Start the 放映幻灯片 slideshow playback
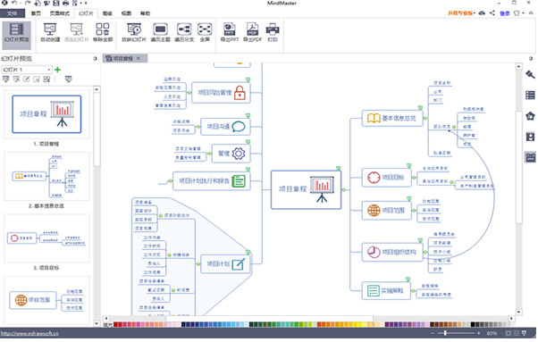Viewport: 538px width, 342px height. pos(134,32)
